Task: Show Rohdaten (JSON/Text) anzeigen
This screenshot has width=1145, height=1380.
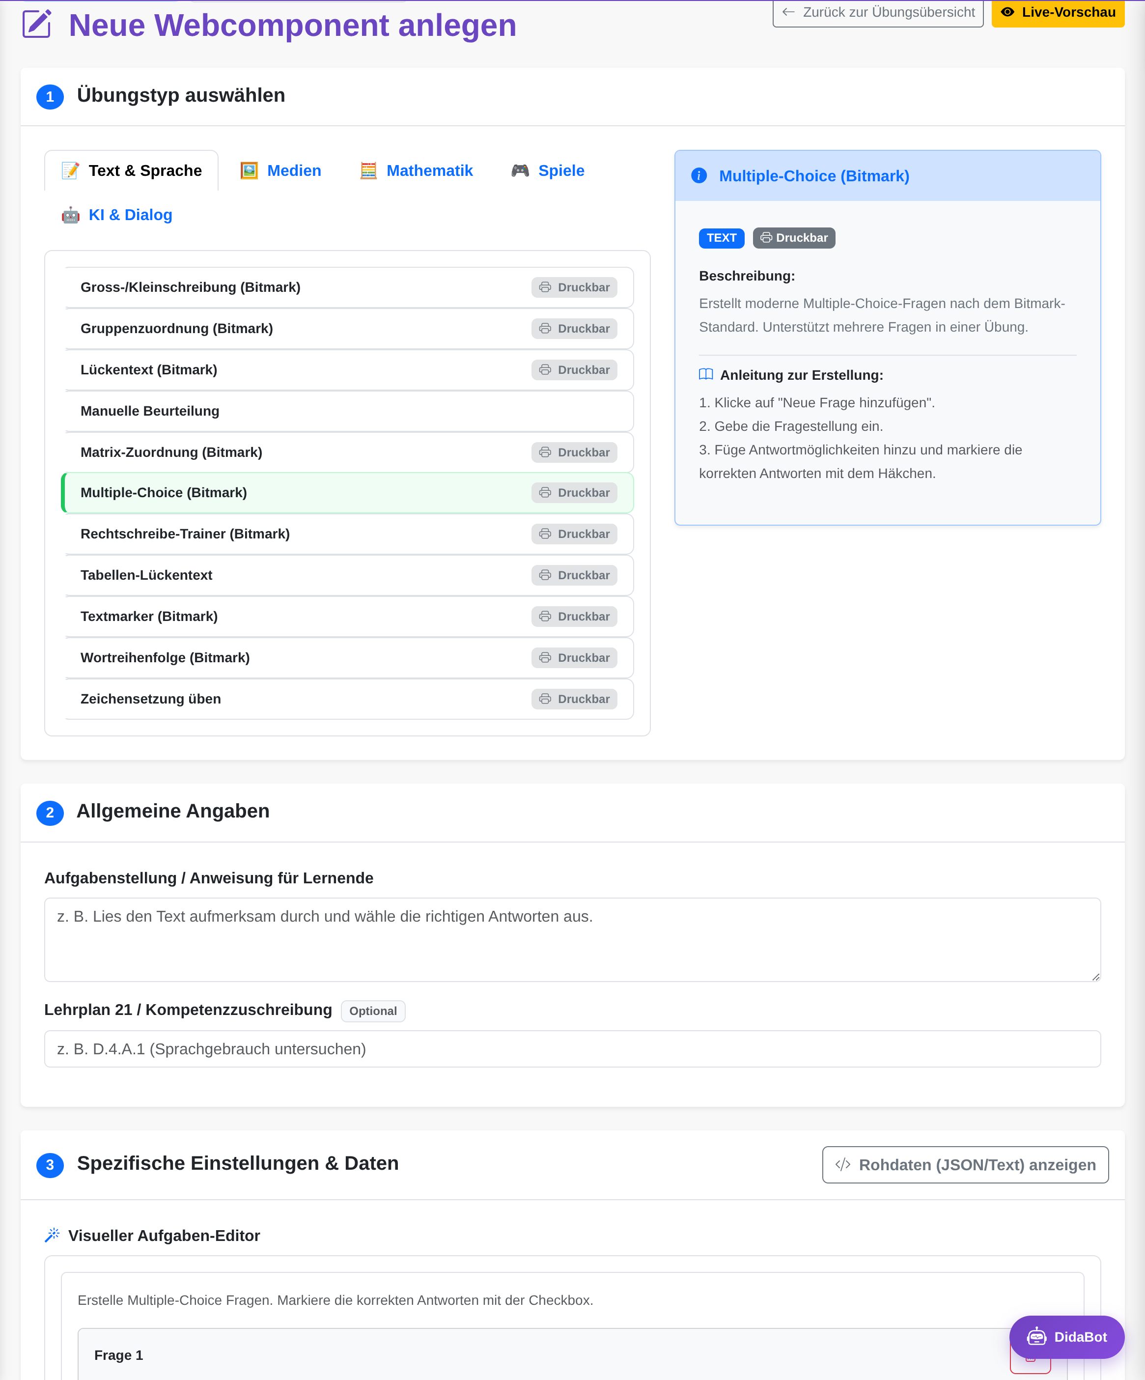Action: [x=965, y=1164]
